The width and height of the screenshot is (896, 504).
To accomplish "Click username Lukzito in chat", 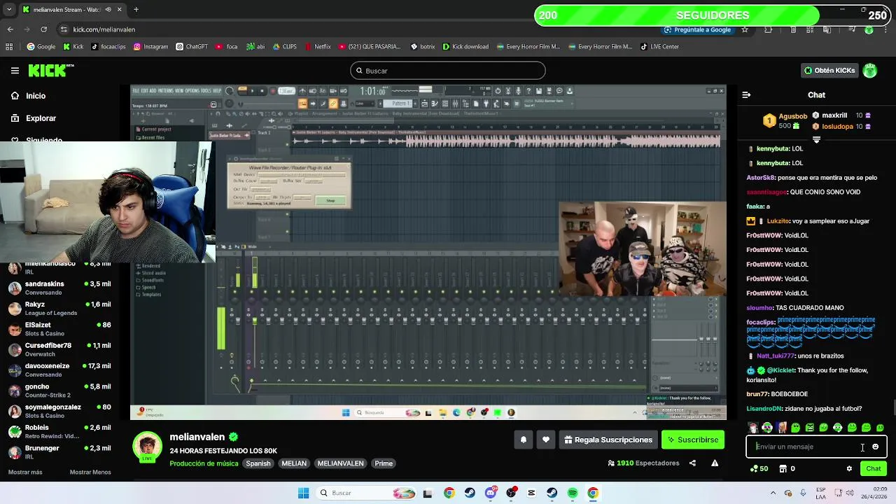I will [x=777, y=221].
